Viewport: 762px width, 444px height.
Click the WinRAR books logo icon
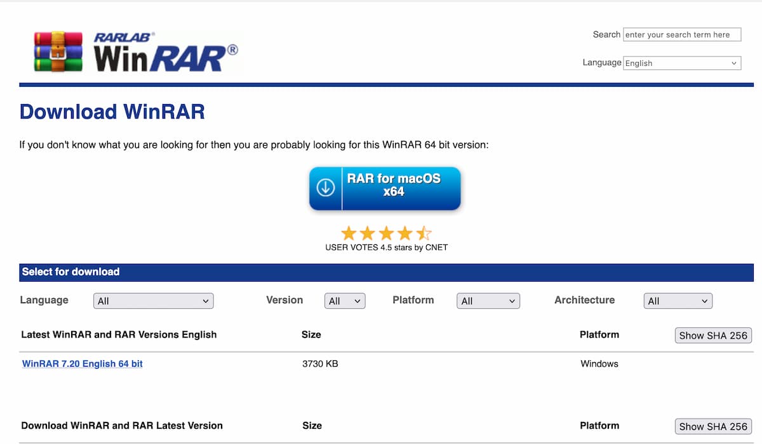coord(58,51)
